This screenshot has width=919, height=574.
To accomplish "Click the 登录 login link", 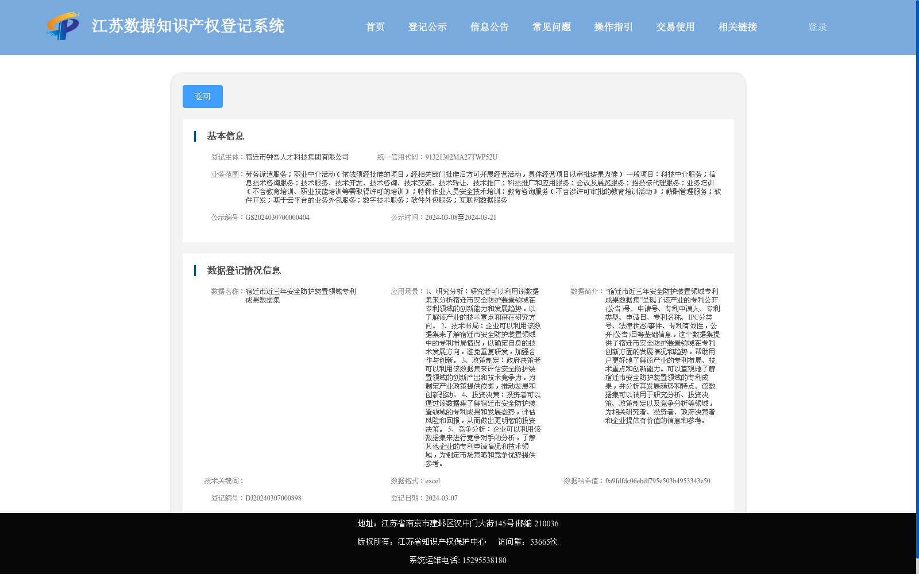I will [x=817, y=27].
